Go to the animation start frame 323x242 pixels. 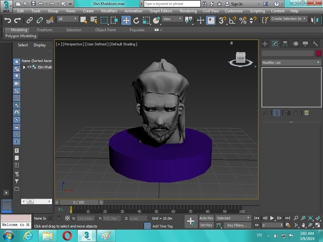(x=257, y=218)
